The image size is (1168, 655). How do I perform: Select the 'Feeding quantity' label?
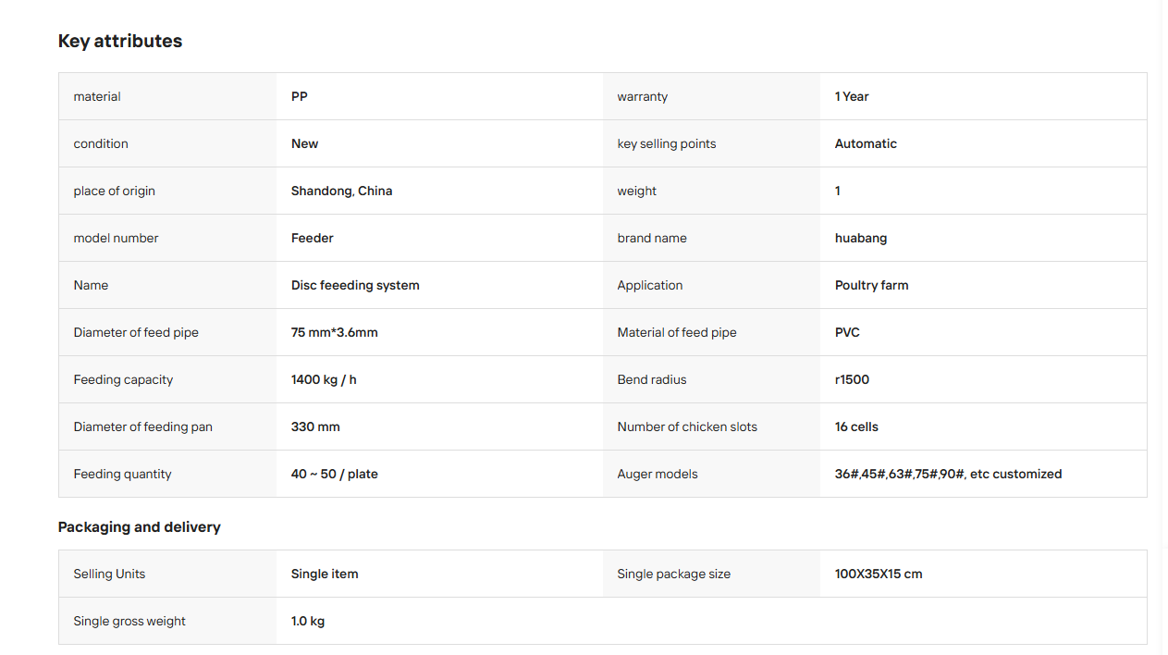pyautogui.click(x=123, y=474)
